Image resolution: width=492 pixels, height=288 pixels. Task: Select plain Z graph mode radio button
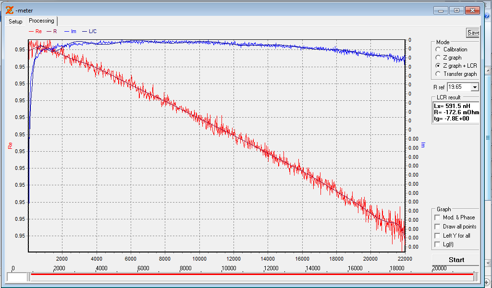click(438, 57)
